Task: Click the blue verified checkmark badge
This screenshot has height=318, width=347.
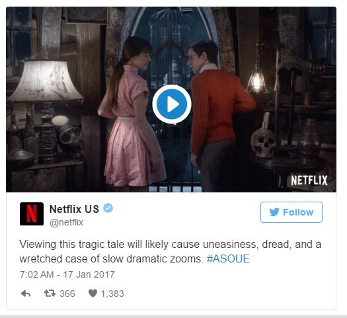Action: pos(108,208)
